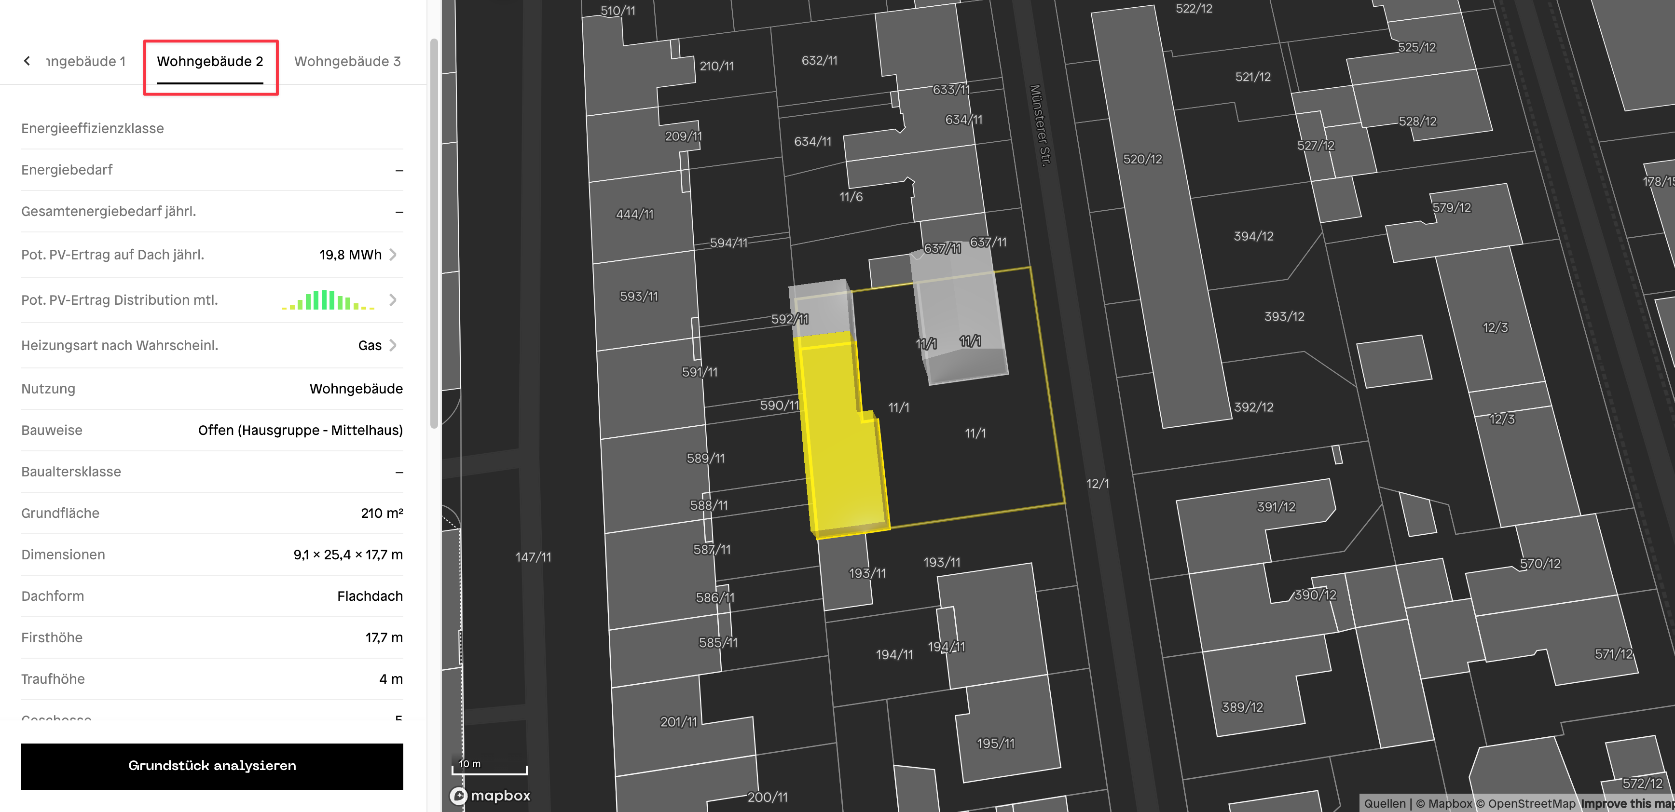Open the Quellen link in the map footer
This screenshot has height=812, width=1675.
click(x=1385, y=803)
